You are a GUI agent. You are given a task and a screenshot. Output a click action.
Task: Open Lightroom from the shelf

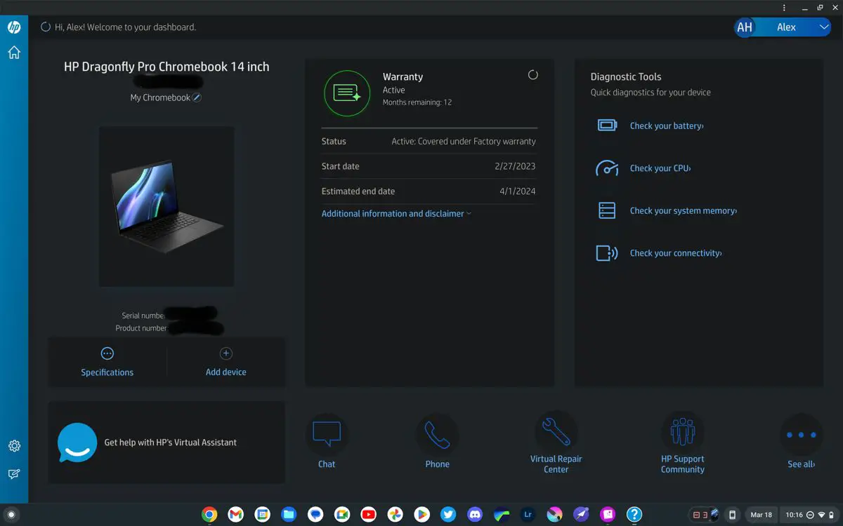[x=528, y=515]
